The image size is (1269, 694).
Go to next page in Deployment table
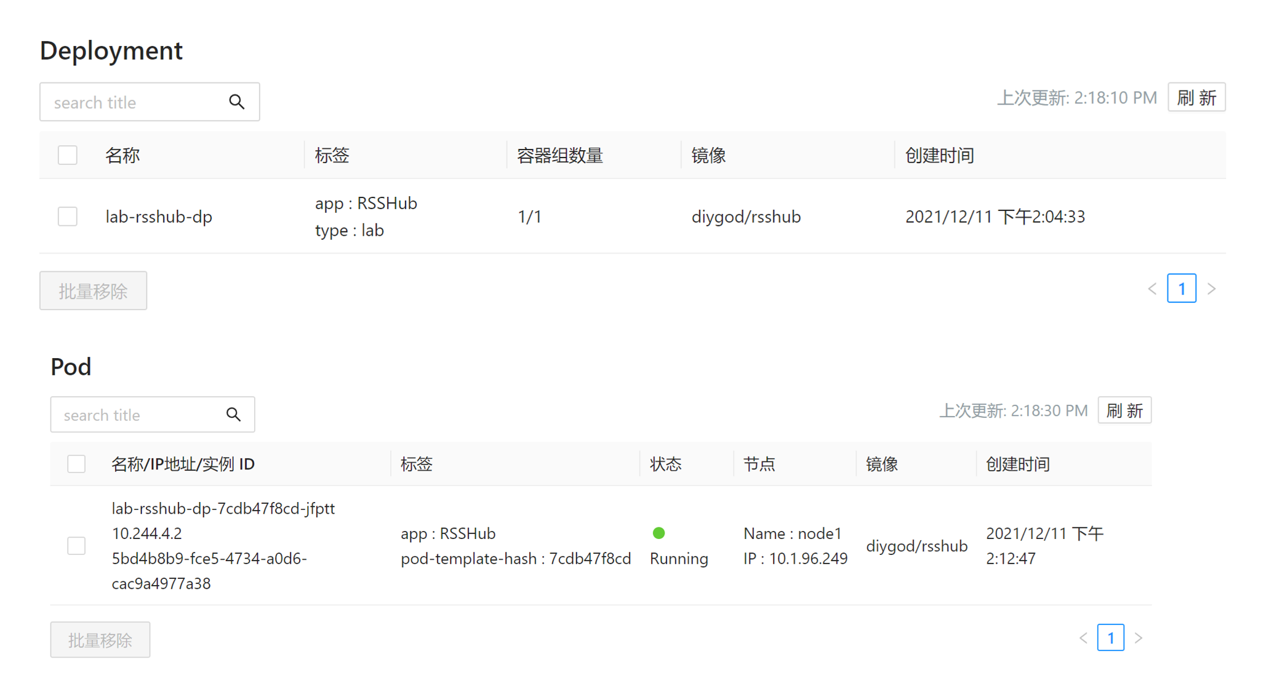click(1211, 289)
